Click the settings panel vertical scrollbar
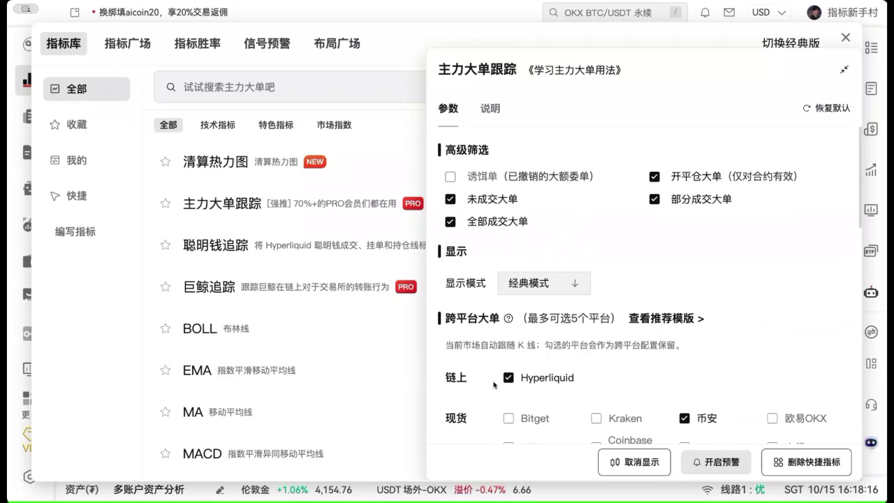Image resolution: width=894 pixels, height=503 pixels. click(x=860, y=177)
